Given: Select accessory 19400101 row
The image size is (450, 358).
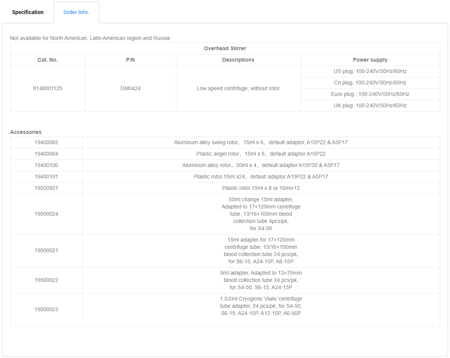Looking at the screenshot, I should pos(225,177).
